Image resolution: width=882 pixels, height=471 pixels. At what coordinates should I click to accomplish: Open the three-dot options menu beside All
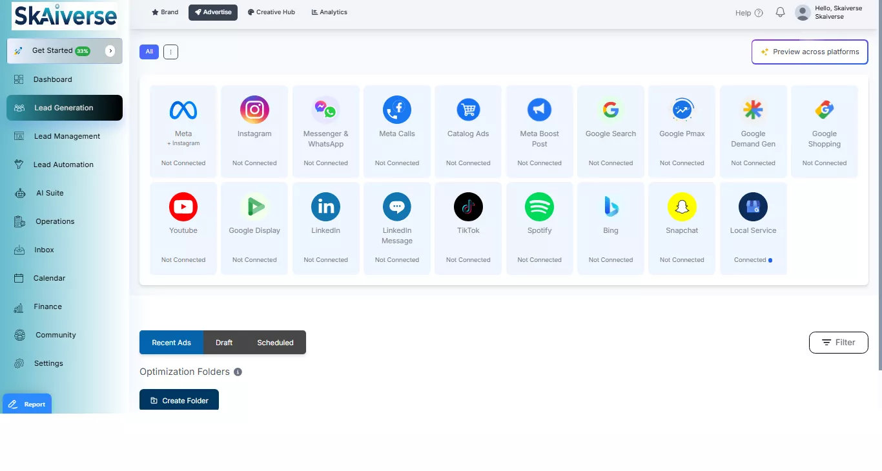[170, 52]
